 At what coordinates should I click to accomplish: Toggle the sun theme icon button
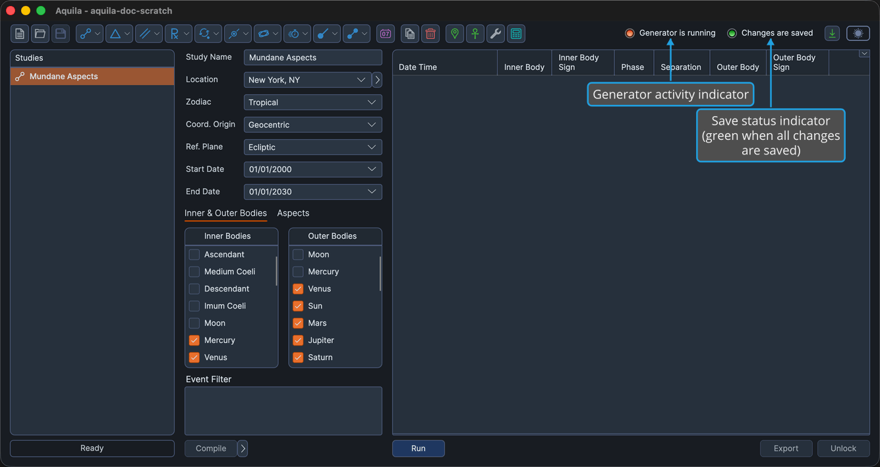pyautogui.click(x=858, y=34)
